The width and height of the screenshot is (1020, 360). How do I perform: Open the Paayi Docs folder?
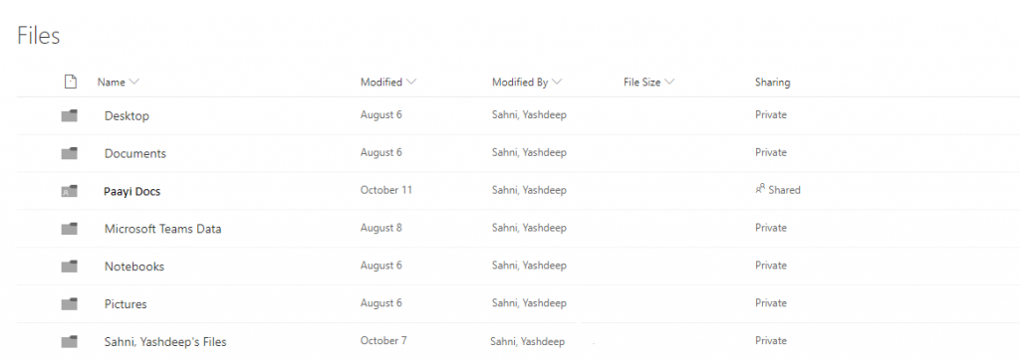tap(132, 191)
